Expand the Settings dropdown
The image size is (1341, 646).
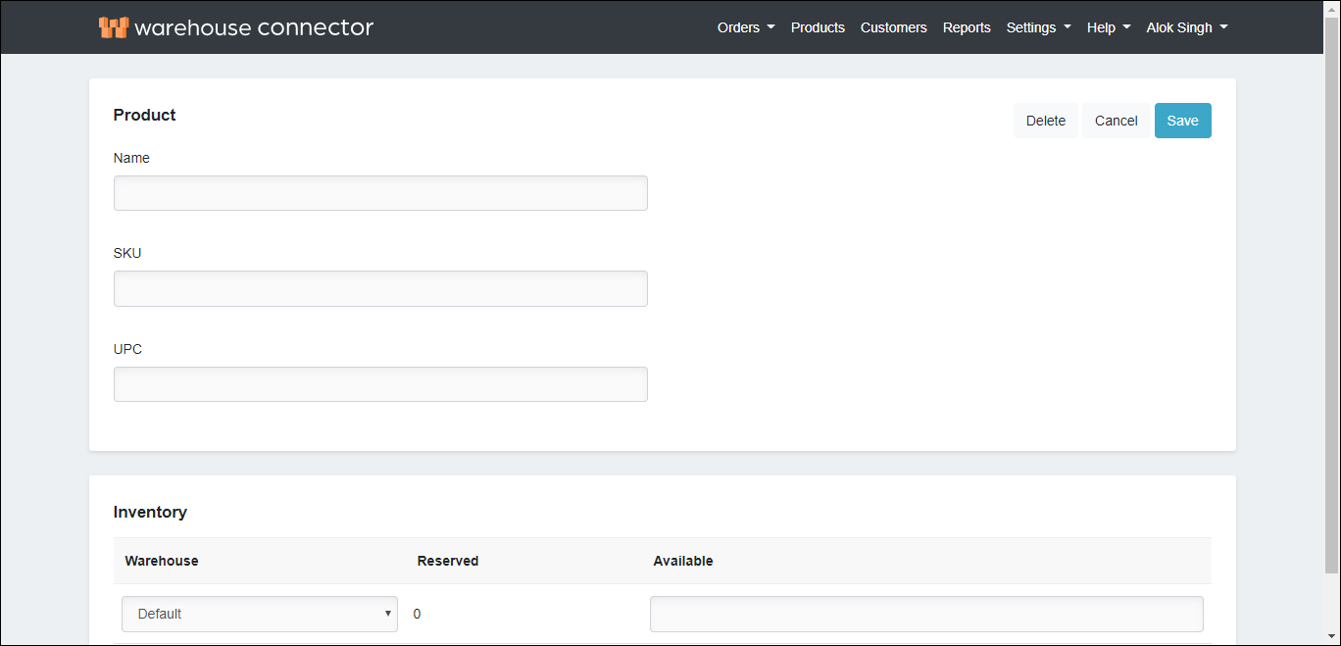coord(1037,27)
